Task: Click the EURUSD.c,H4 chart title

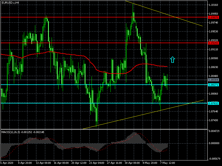Action: pyautogui.click(x=10, y=2)
